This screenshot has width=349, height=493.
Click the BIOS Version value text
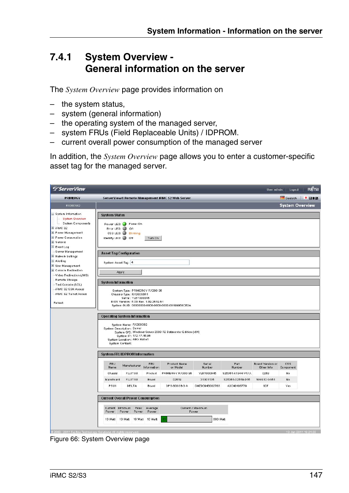[x=148, y=302]
